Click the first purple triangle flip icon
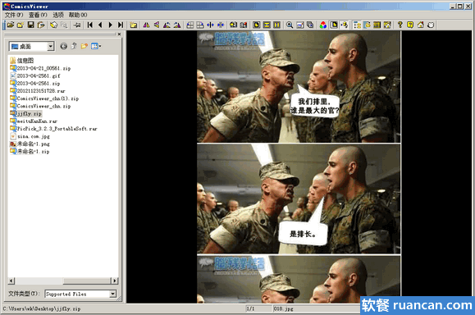 pyautogui.click(x=146, y=25)
